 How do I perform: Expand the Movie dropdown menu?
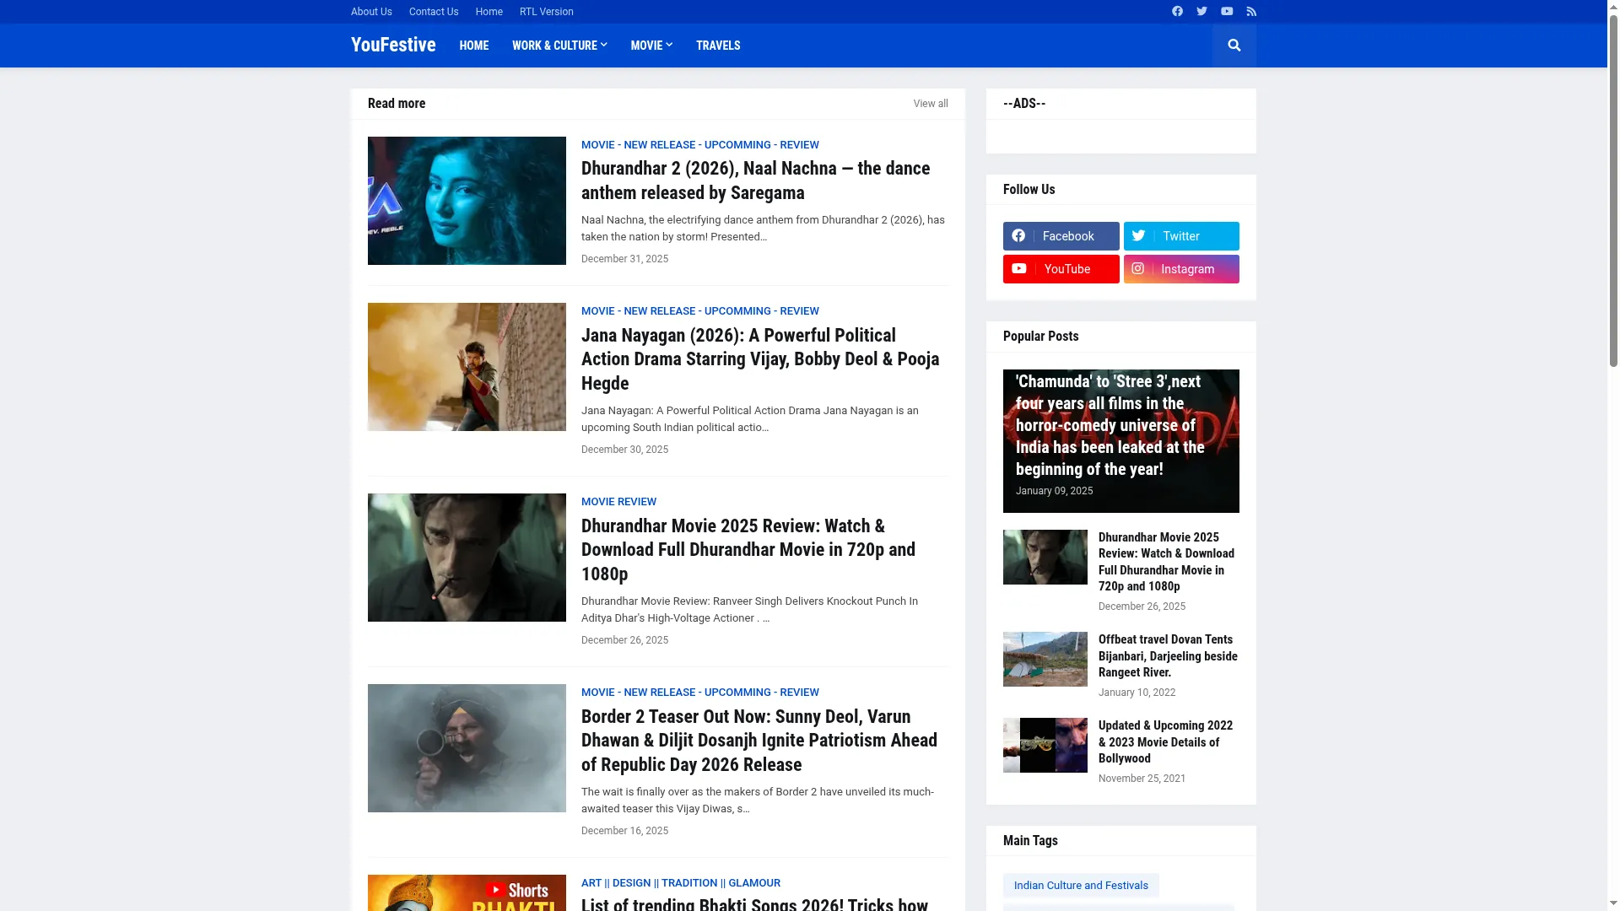651,46
